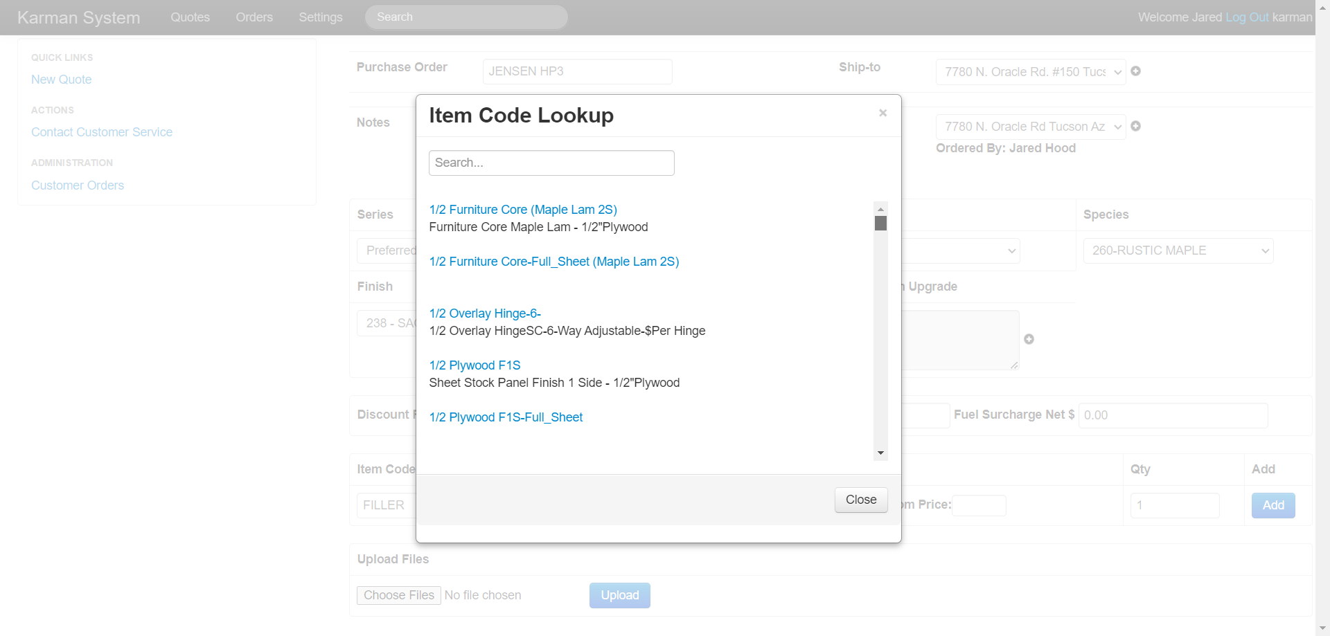
Task: Open the Species dropdown 260-RUSTIC MAPLE
Action: [x=1178, y=251]
